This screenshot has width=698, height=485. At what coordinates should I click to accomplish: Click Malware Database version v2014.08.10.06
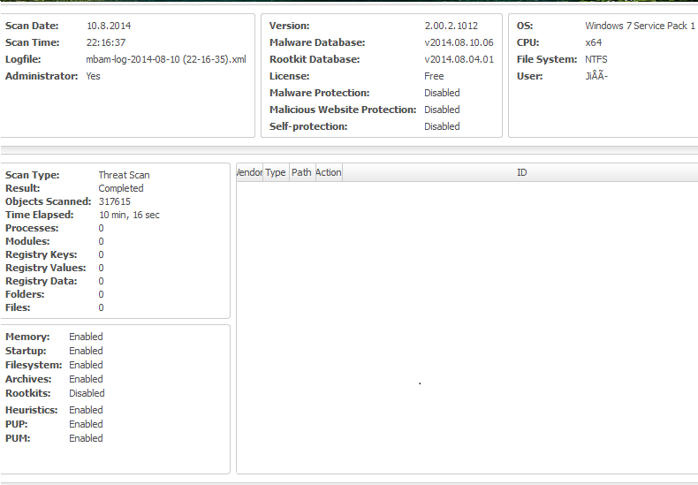(459, 42)
